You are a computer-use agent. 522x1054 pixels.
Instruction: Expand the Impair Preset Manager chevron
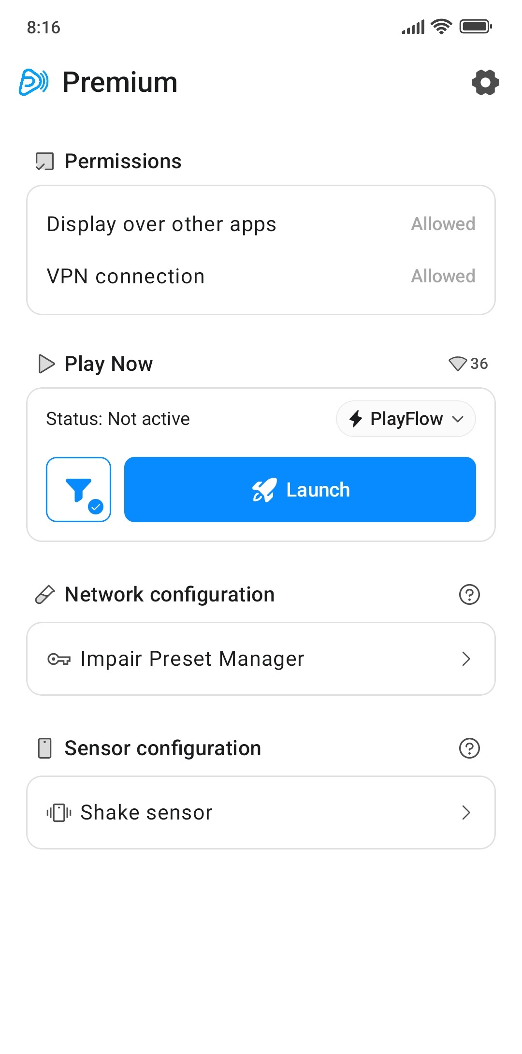(466, 659)
